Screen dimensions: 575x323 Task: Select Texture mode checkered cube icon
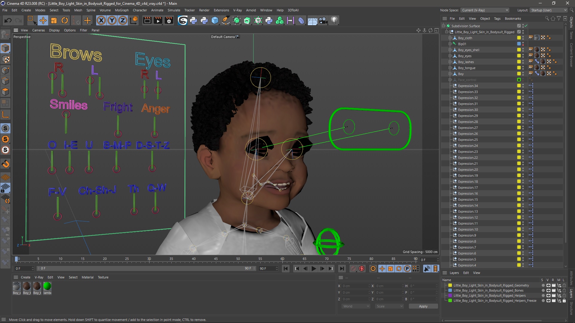tap(5, 59)
